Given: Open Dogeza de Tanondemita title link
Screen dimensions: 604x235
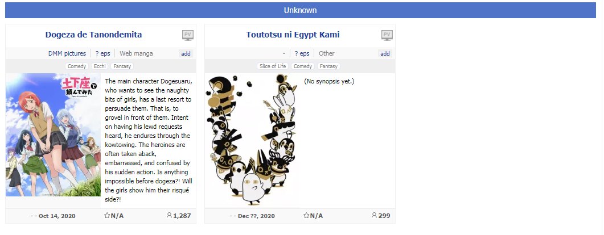Looking at the screenshot, I should 93,35.
